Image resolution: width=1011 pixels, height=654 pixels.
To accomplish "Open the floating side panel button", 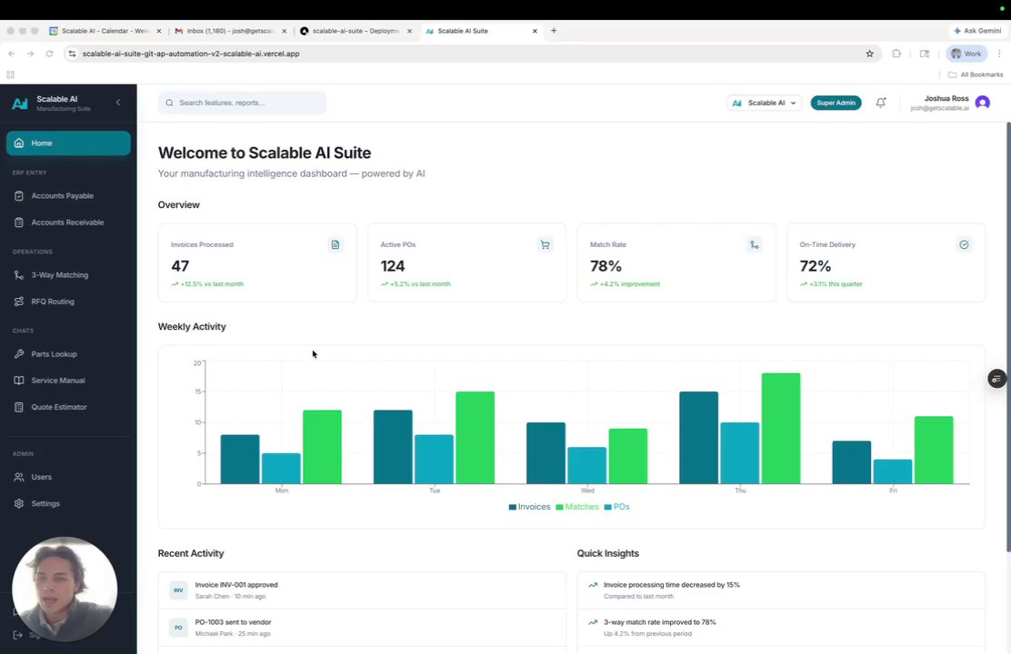I will click(x=996, y=379).
